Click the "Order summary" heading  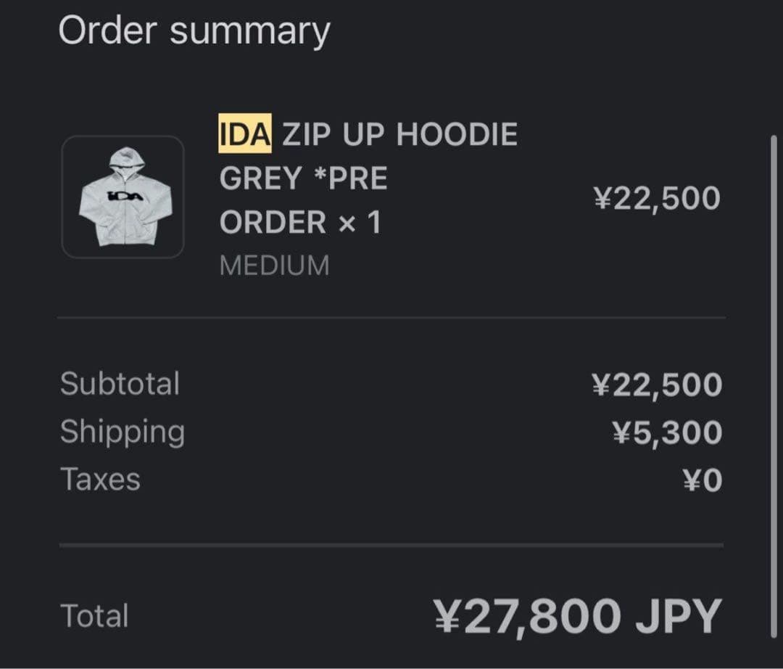point(194,31)
